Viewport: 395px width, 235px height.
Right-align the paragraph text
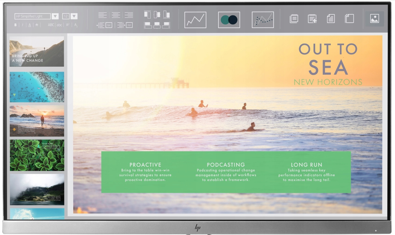129,15
